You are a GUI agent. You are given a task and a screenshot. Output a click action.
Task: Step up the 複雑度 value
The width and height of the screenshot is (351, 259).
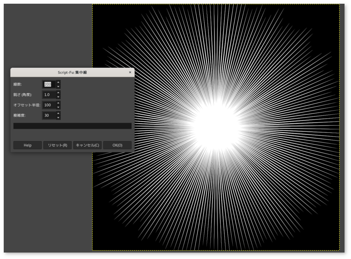click(x=58, y=113)
